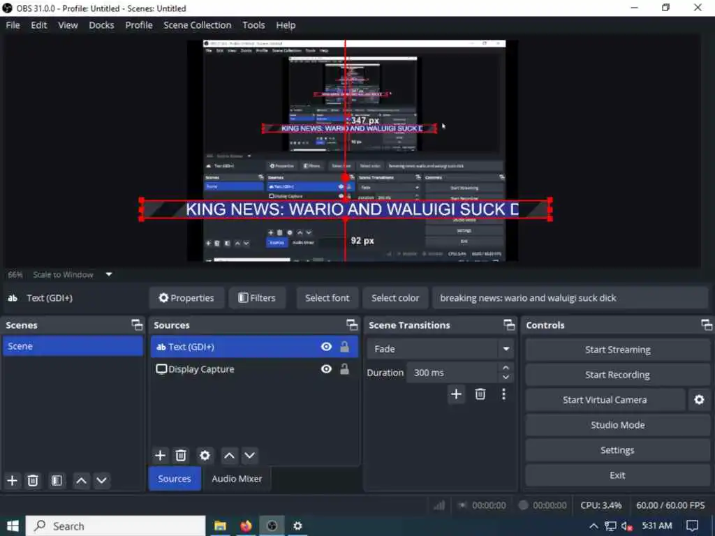This screenshot has width=715, height=536.
Task: Select the Text (GDI+) source row
Action: pos(254,347)
